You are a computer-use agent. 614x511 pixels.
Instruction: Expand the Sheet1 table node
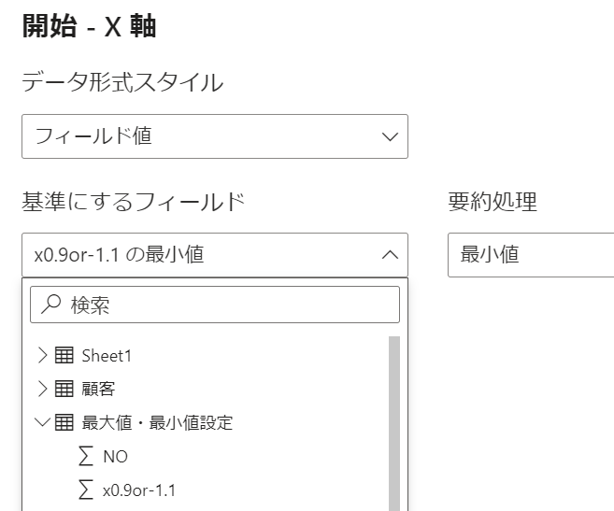[42, 355]
